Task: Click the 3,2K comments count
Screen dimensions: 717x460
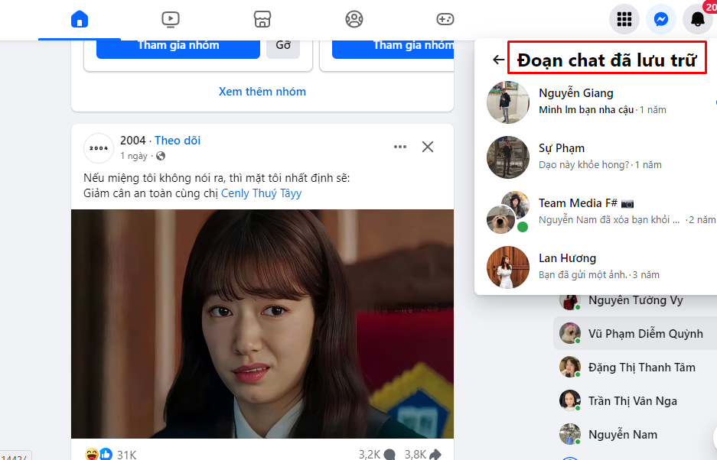Action: coord(376,454)
